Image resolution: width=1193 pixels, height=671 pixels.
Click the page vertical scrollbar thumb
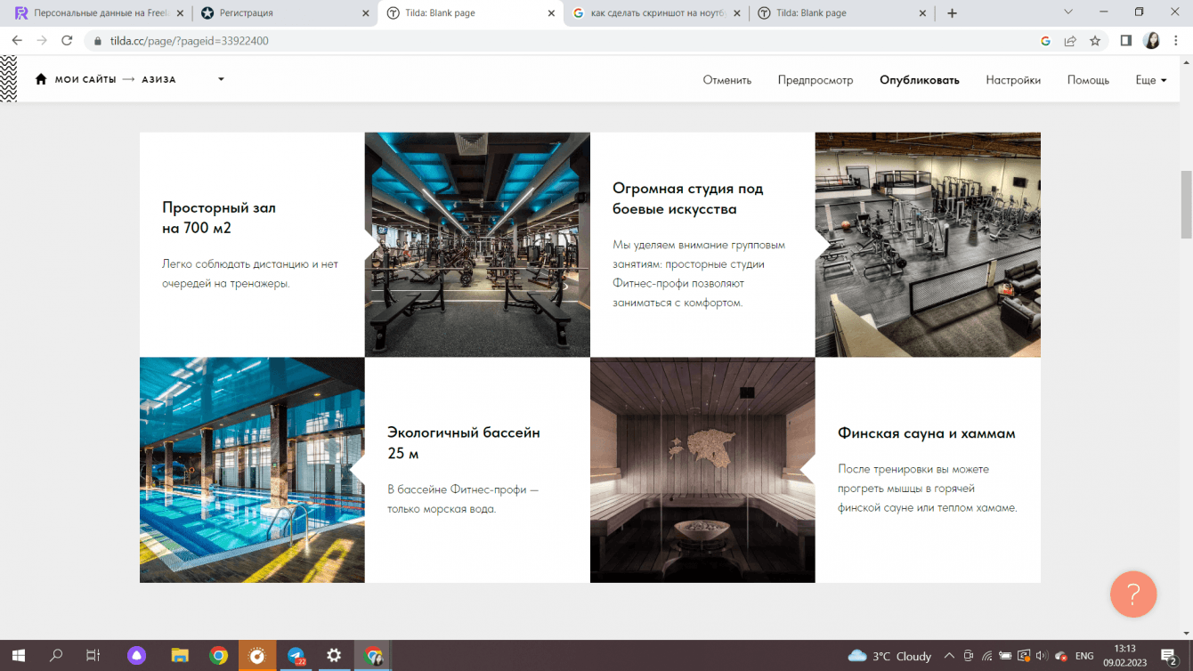tap(1186, 204)
